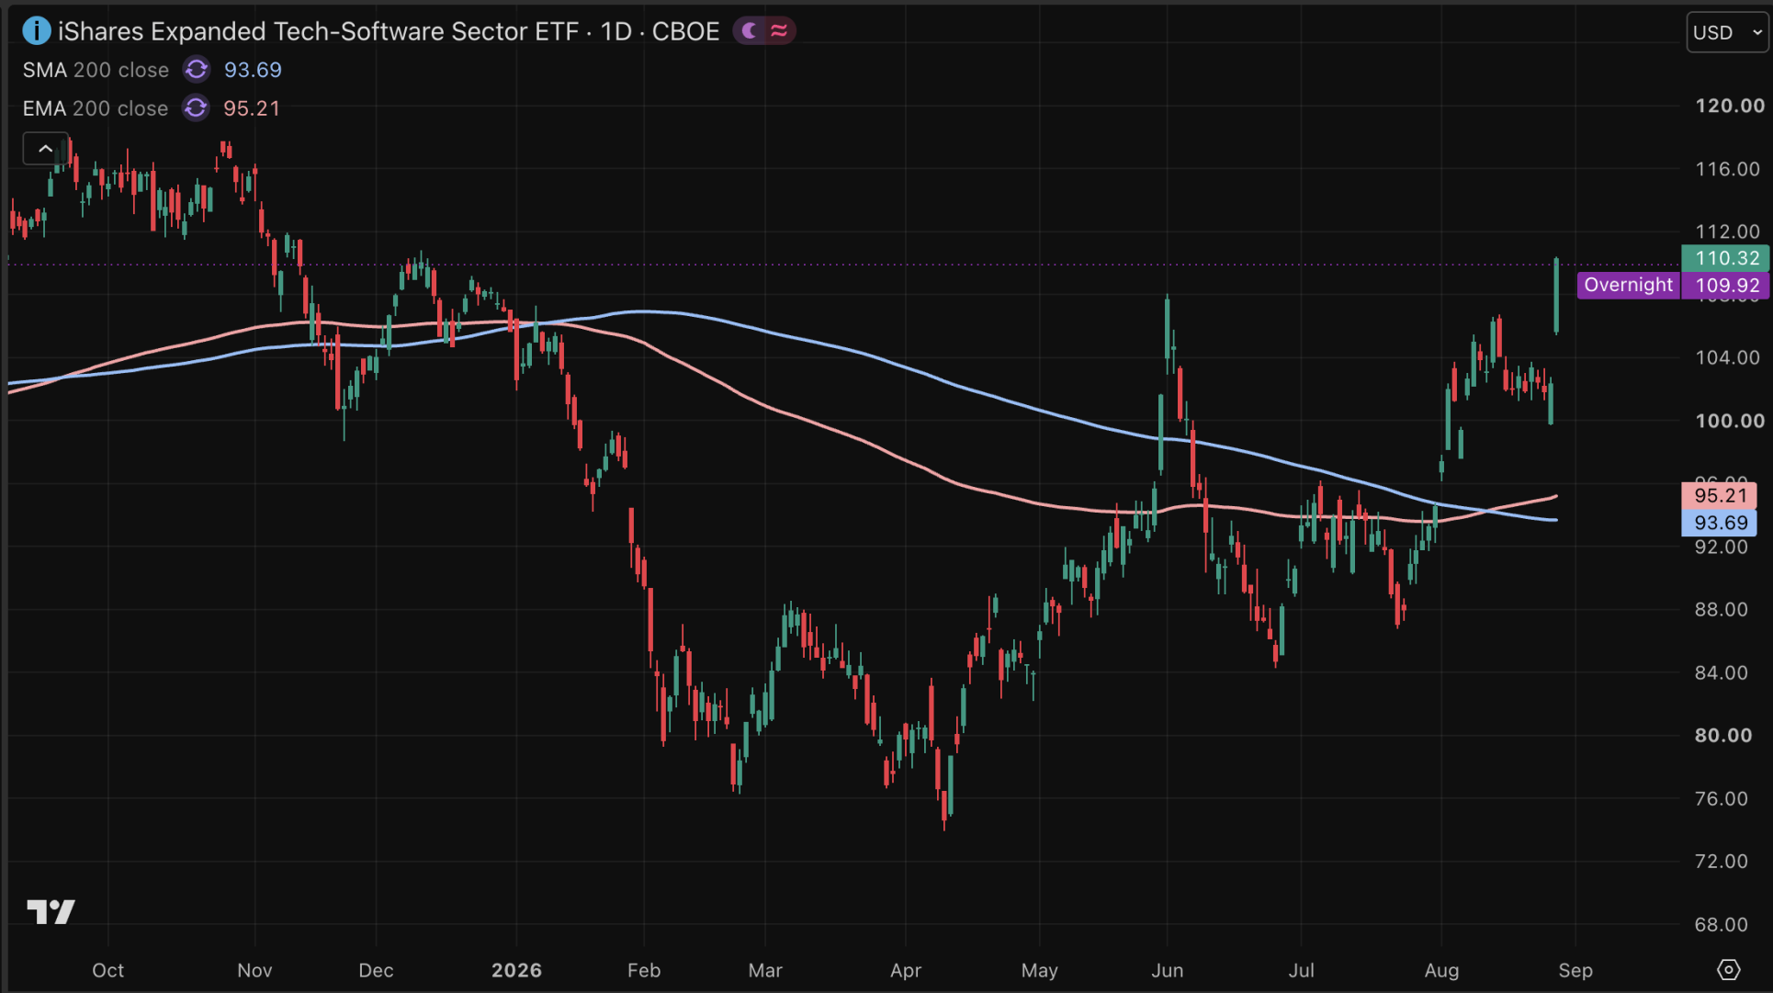Collapse the indicator legend with the chevron
Screen dimensions: 1773x993
[45, 149]
